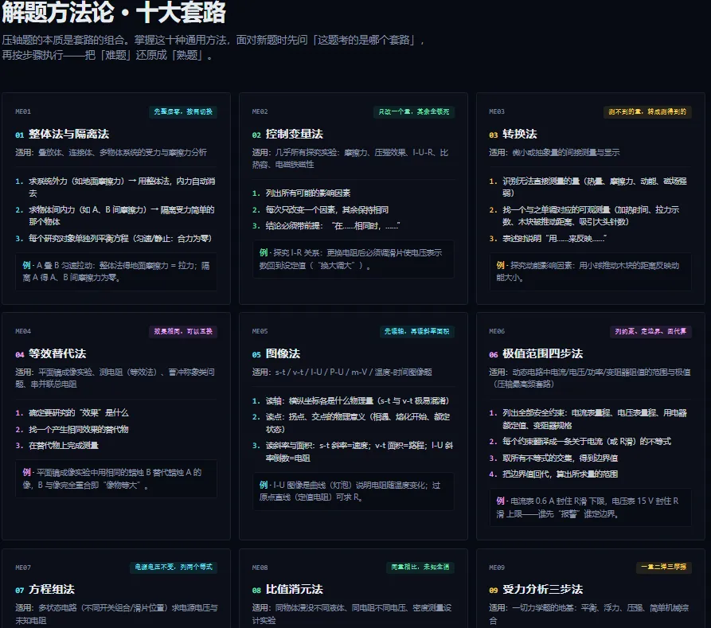
Task: Click the example about 蜡烛 B 替代蜡烛 A
Action: click(116, 479)
